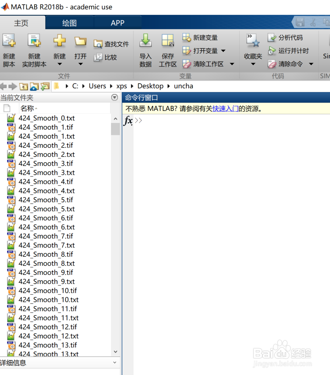This screenshot has width=330, height=375.
Task: Click the file icon of 424_Smooth_0.txt
Action: (x=11, y=118)
